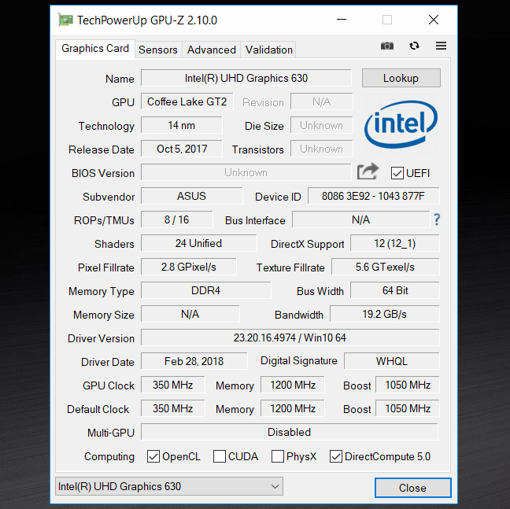Screen dimensions: 510x509
Task: Open the hamburger menu icon
Action: 441,46
